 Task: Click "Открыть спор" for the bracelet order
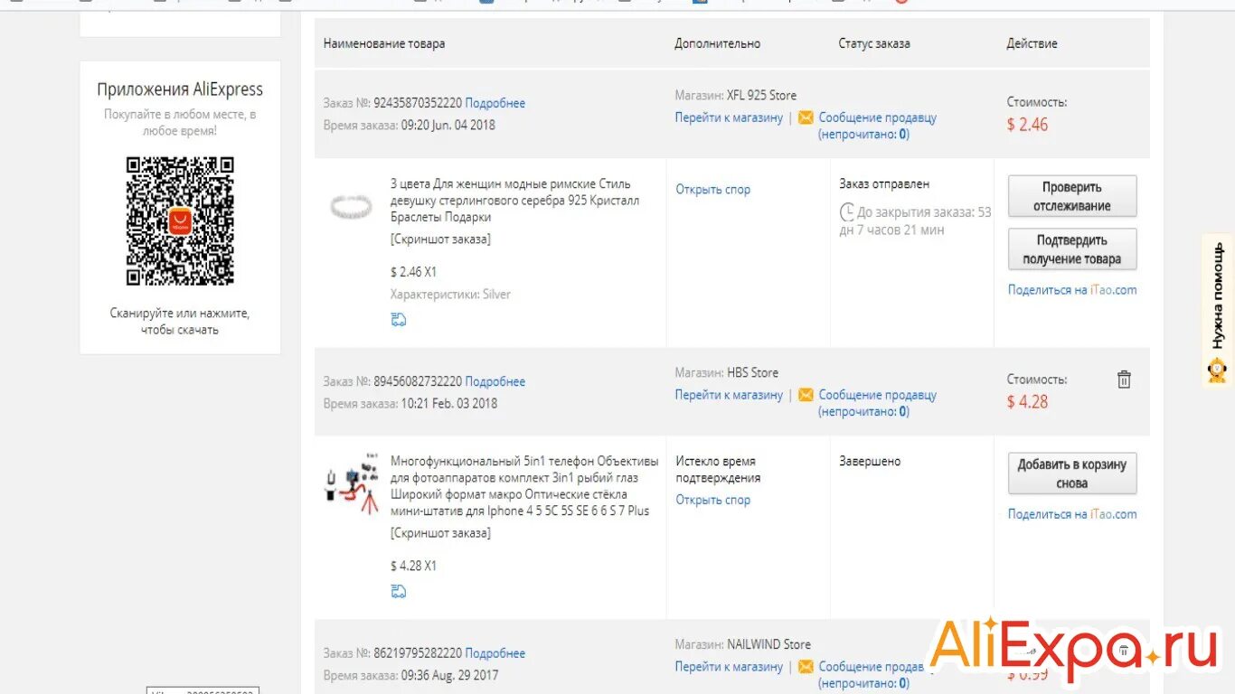click(713, 190)
